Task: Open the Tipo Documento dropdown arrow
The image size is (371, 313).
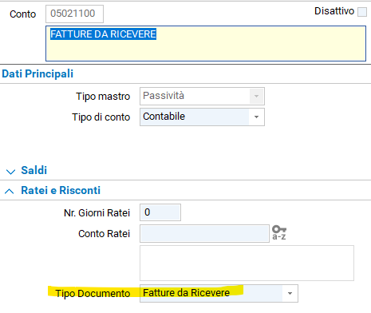Action: coord(290,293)
